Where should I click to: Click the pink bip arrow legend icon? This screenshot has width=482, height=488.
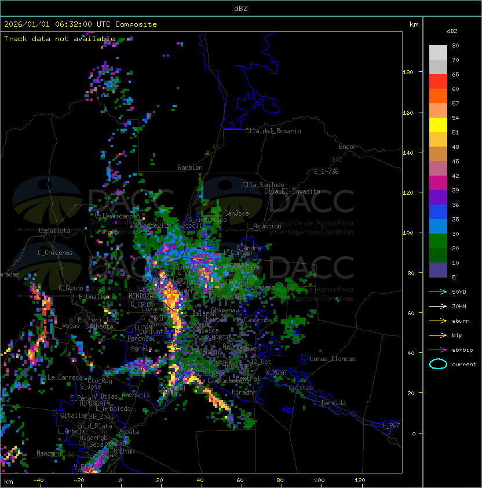tap(438, 336)
